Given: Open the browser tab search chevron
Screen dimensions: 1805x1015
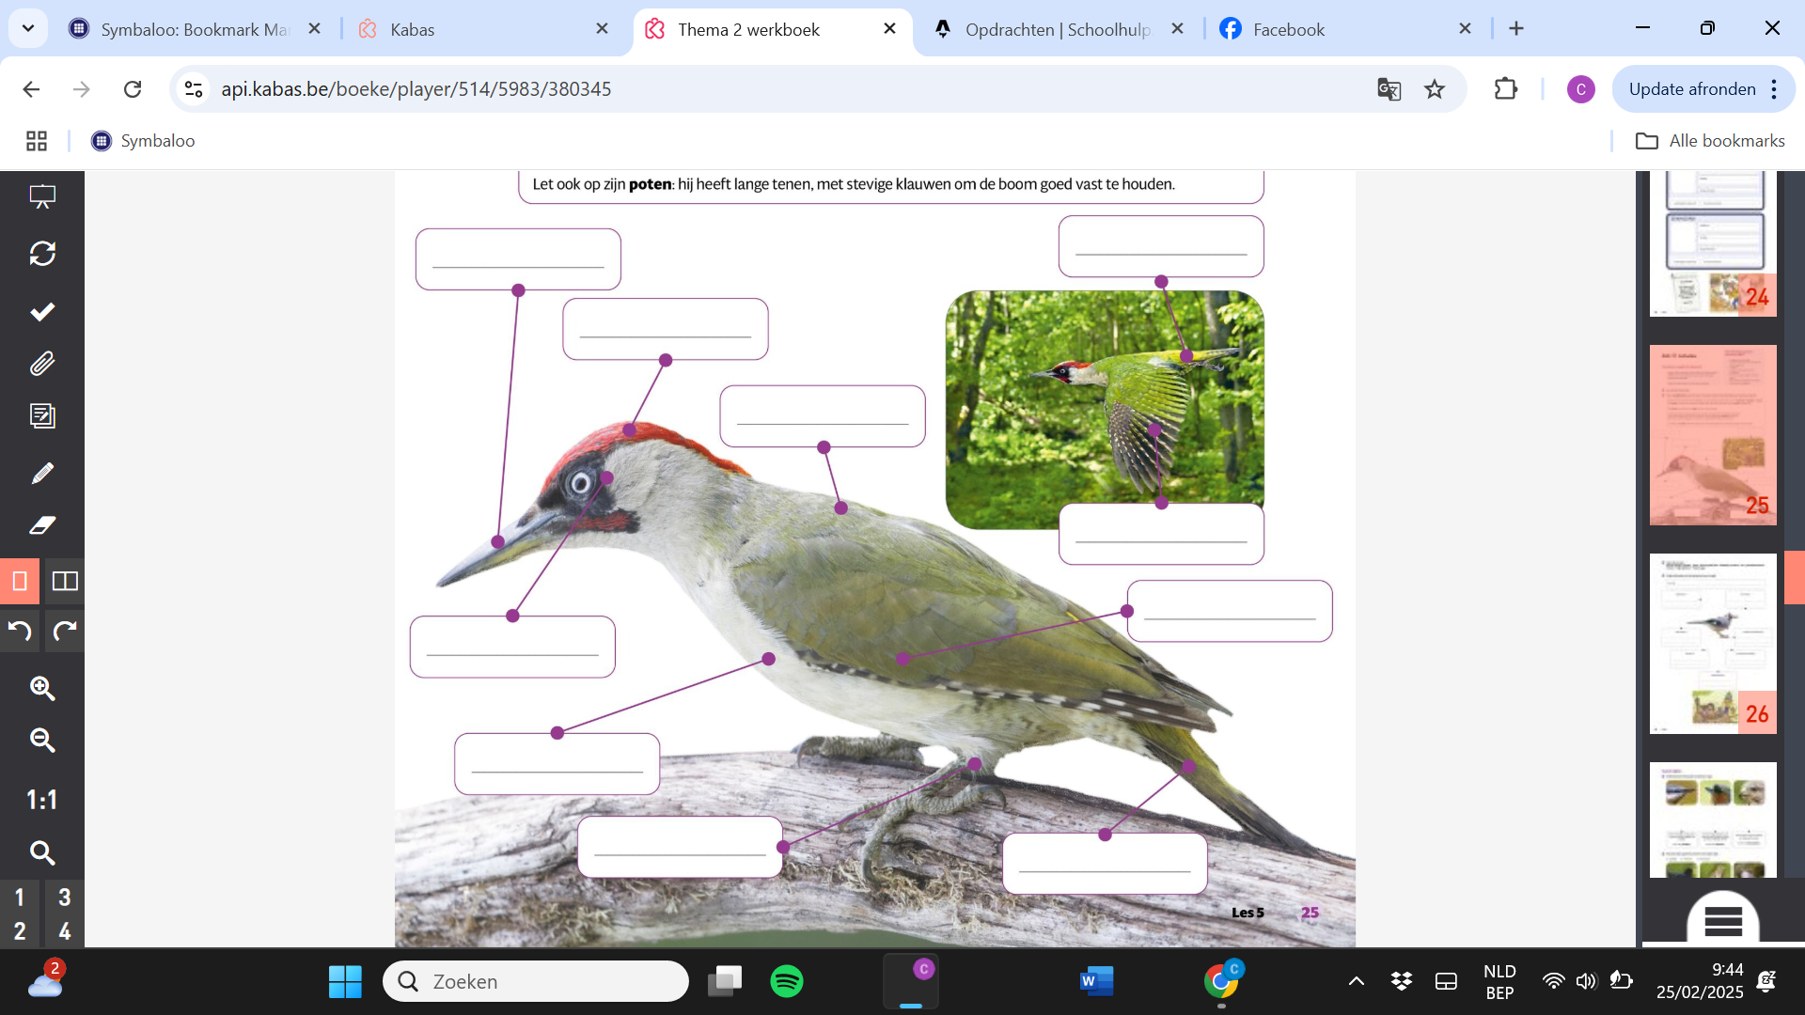Looking at the screenshot, I should coord(27,28).
